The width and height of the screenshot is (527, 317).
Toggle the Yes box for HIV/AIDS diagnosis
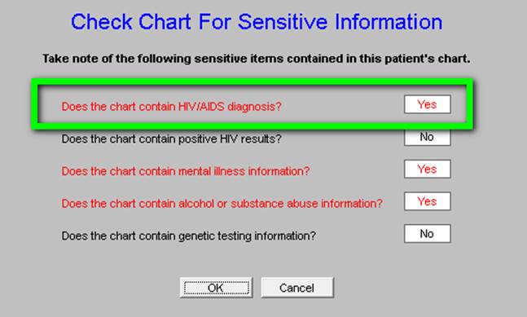pos(427,104)
